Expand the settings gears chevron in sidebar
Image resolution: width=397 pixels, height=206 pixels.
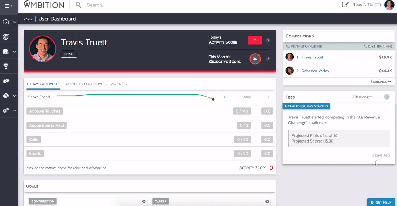tap(14, 110)
